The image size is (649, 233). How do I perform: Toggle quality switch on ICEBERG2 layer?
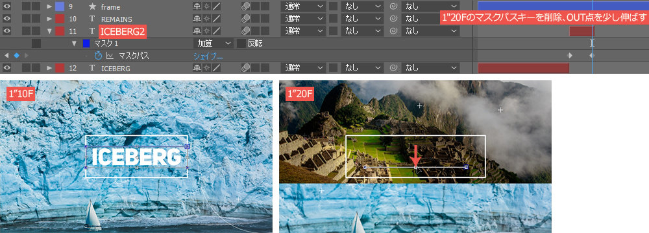[x=217, y=31]
